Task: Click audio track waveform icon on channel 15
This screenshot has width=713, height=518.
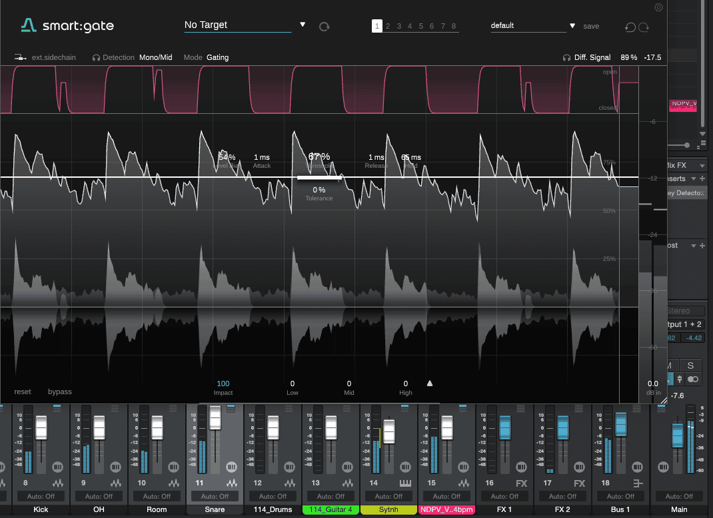Action: pyautogui.click(x=464, y=483)
